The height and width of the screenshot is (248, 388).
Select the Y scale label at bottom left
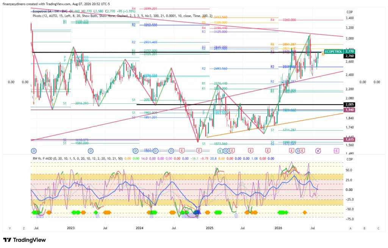(10, 228)
